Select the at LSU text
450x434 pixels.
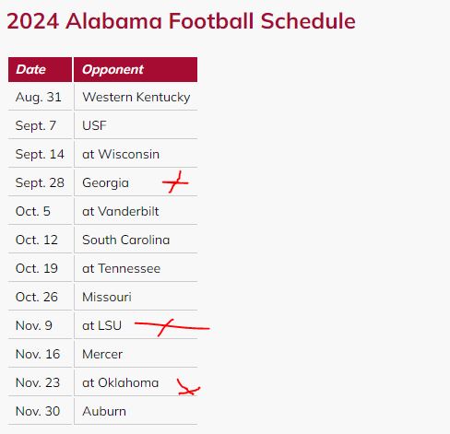[101, 325]
